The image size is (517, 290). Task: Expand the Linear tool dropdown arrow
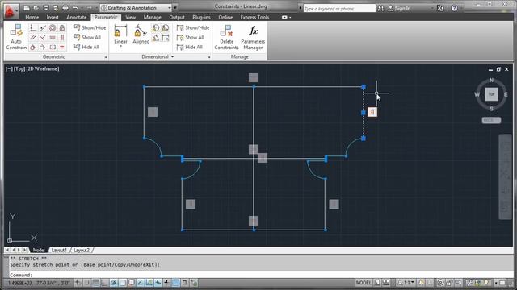click(x=120, y=47)
